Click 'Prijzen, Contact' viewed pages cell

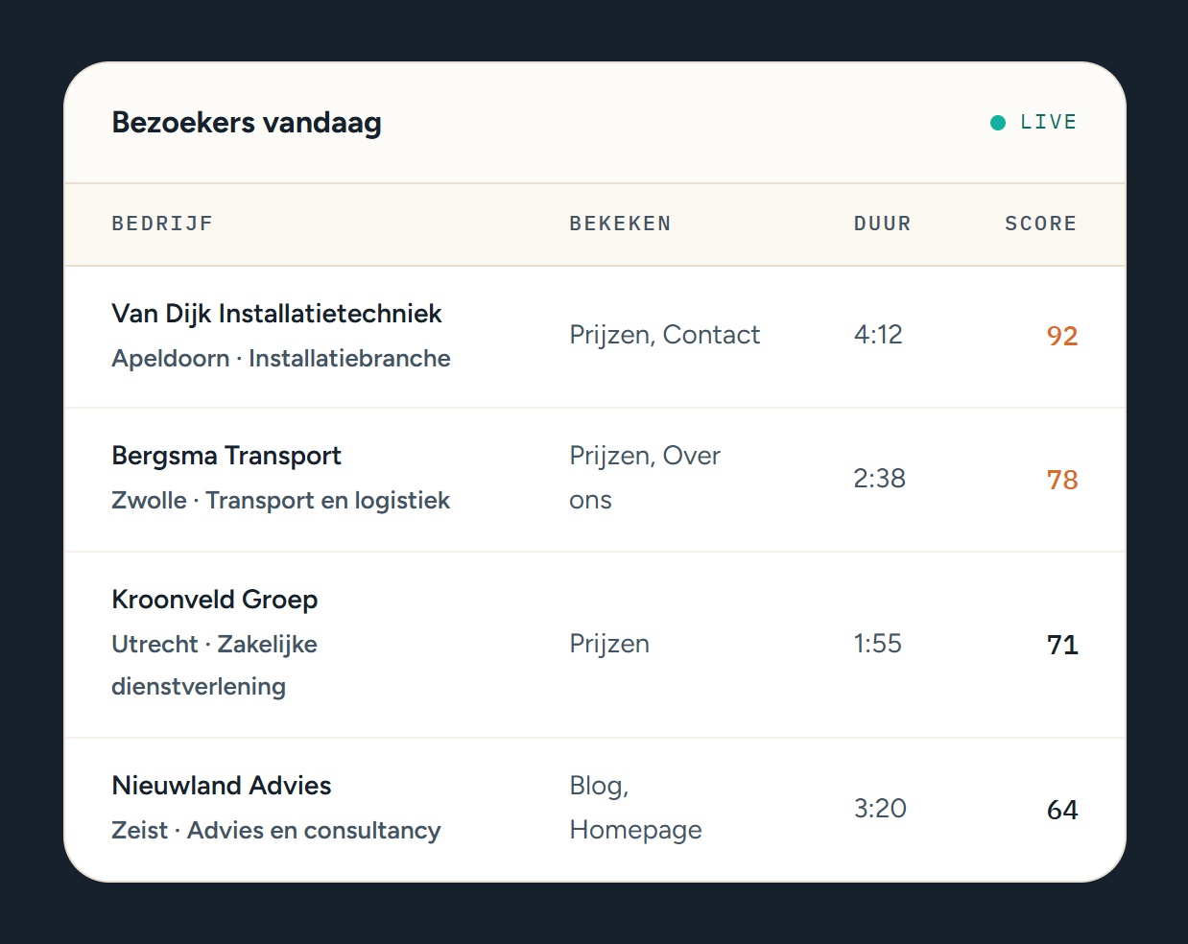click(664, 335)
